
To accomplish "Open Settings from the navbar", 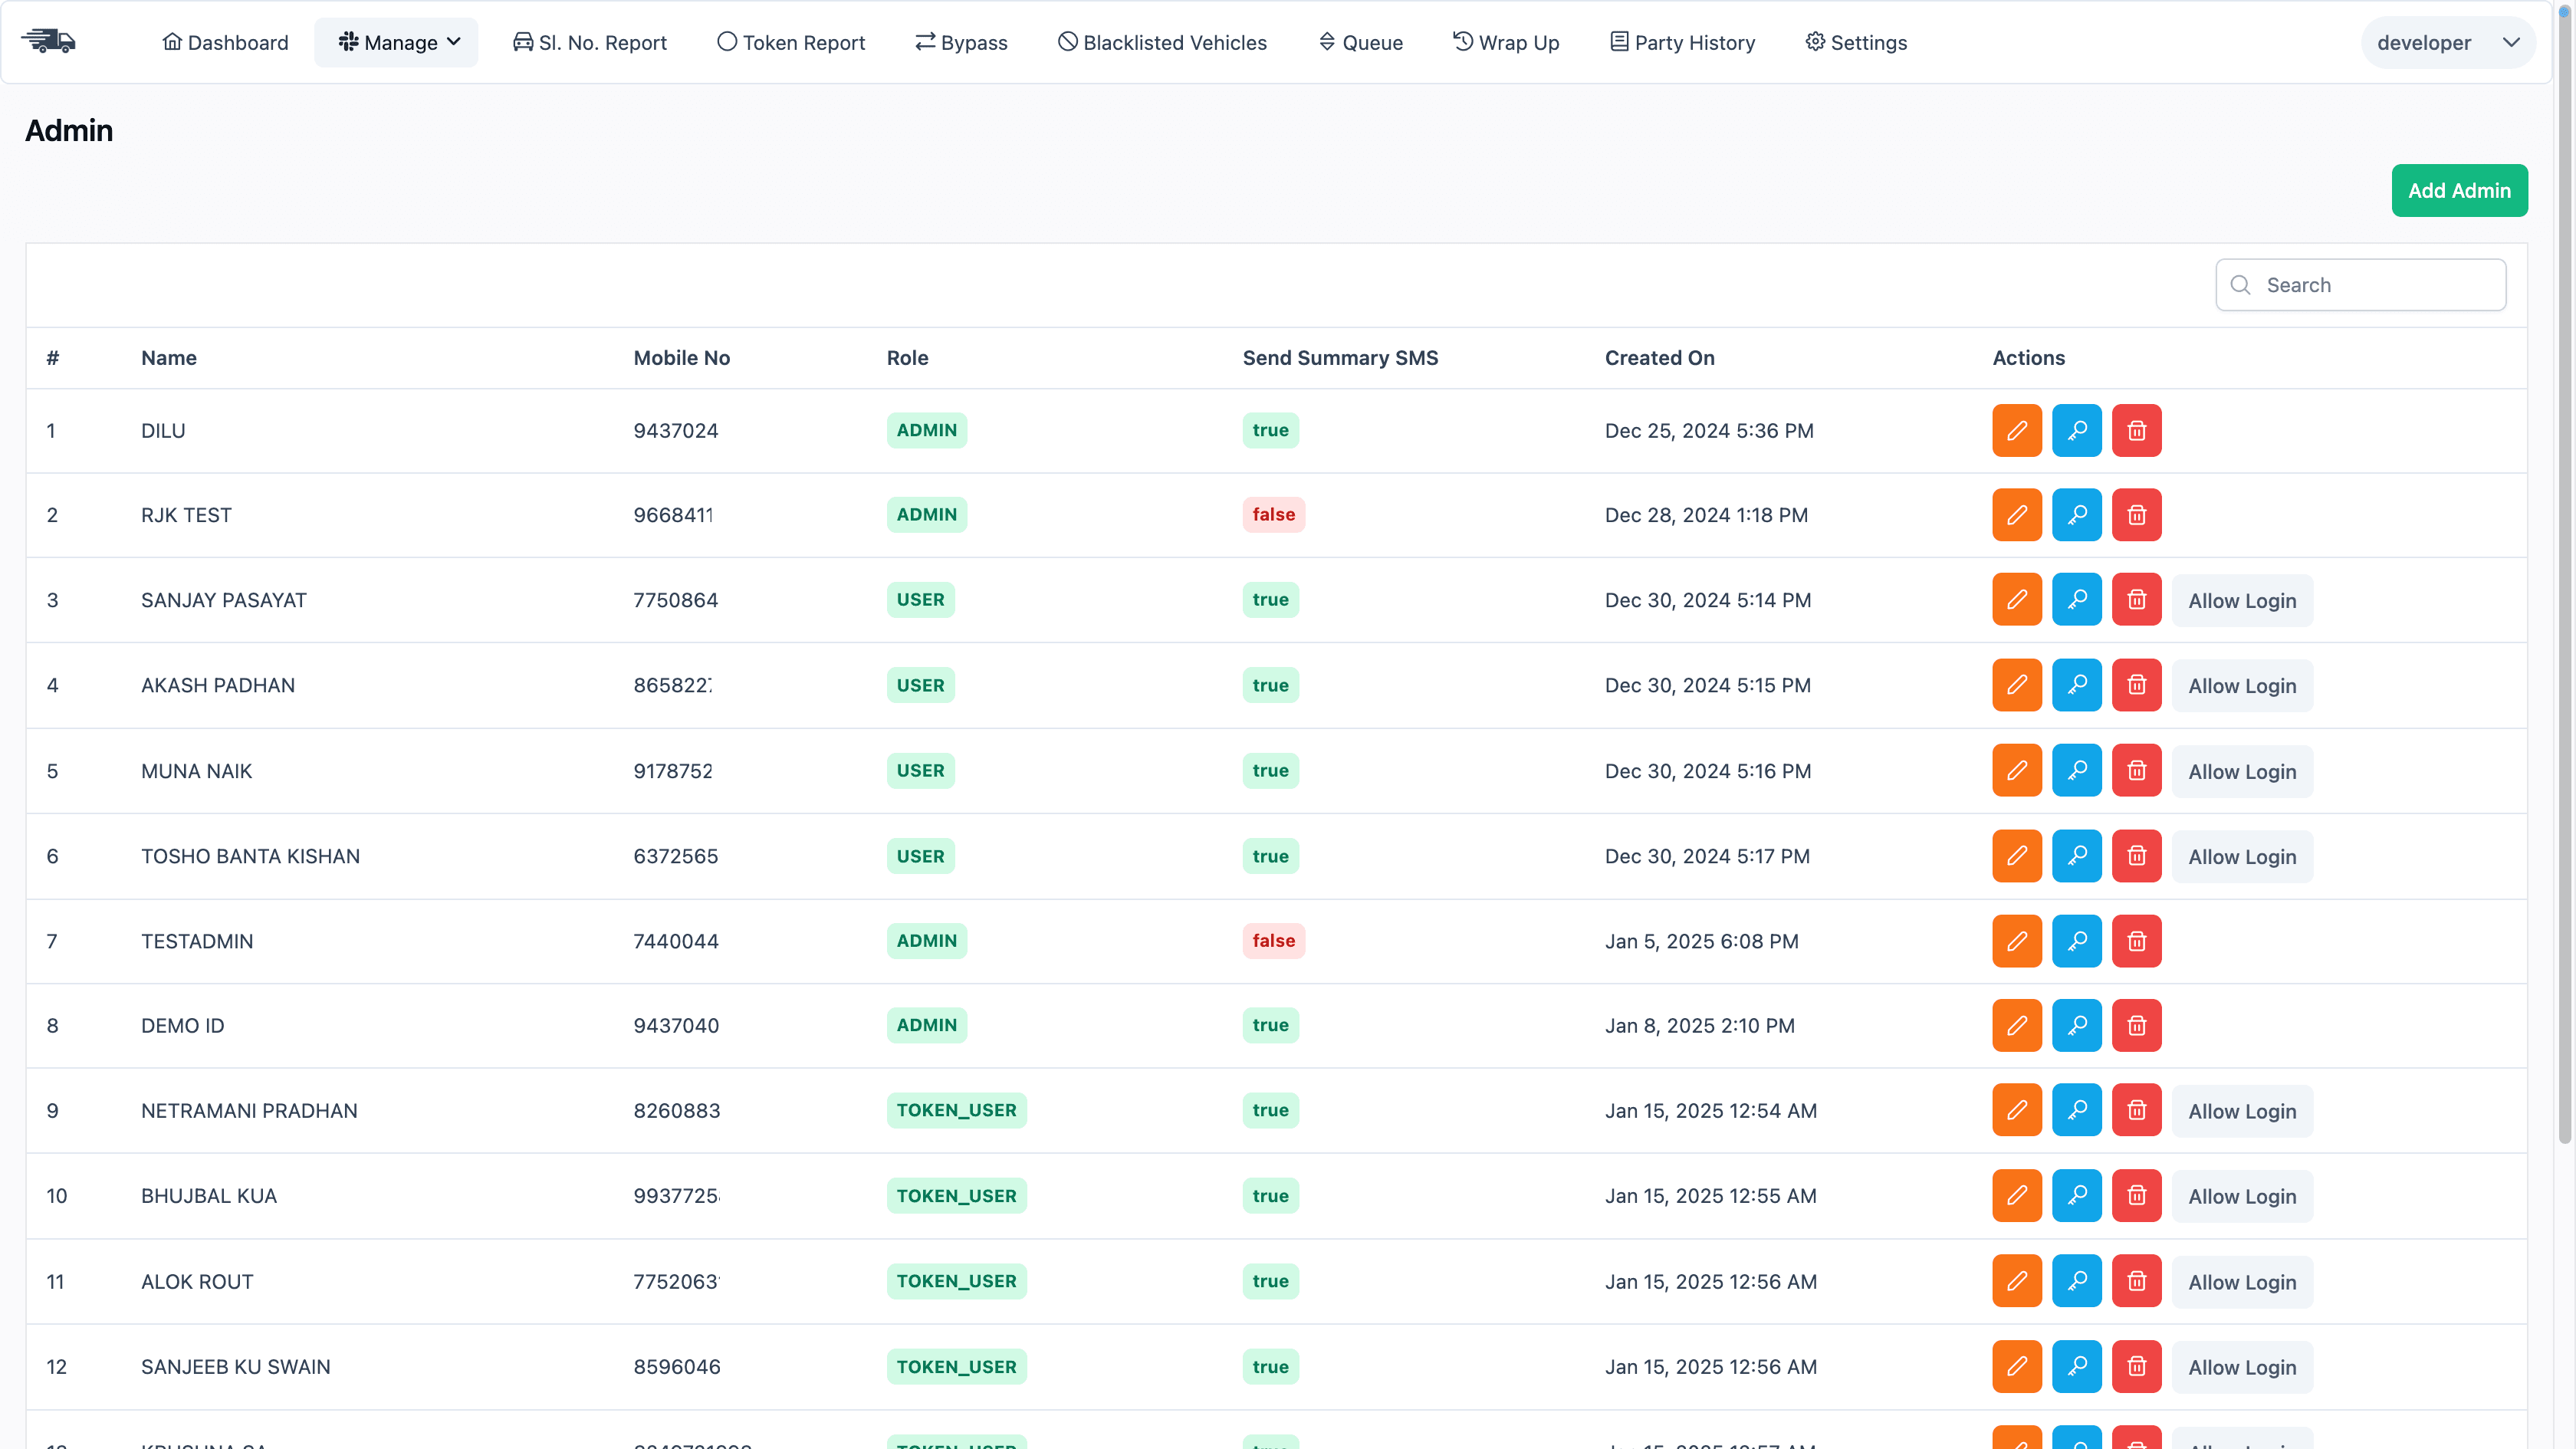I will coord(1856,42).
